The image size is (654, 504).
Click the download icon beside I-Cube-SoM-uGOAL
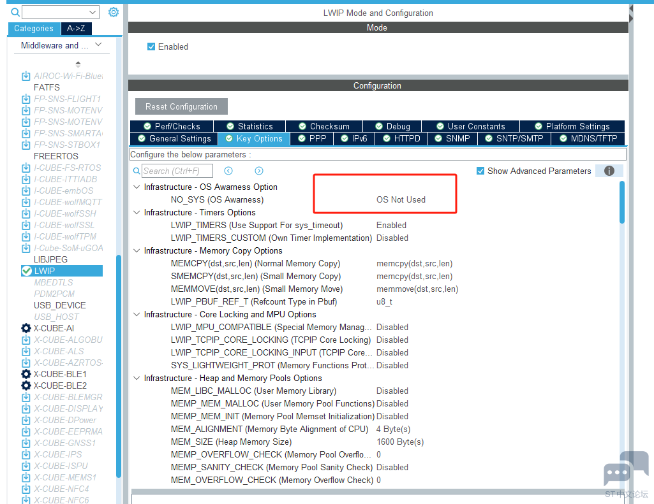point(26,248)
